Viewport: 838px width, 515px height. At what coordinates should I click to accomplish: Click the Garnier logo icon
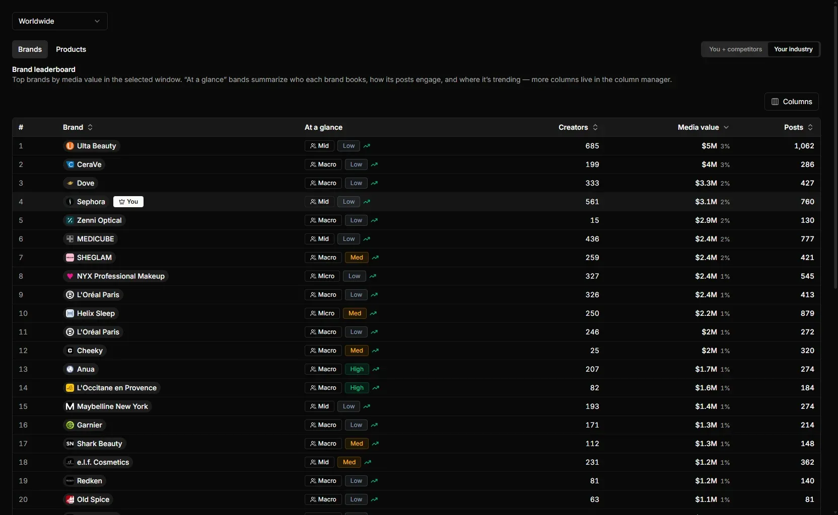coord(70,425)
